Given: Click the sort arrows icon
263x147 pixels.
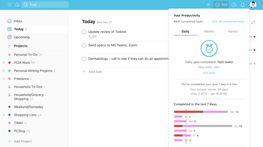Looking at the screenshot, I should click(x=253, y=23).
